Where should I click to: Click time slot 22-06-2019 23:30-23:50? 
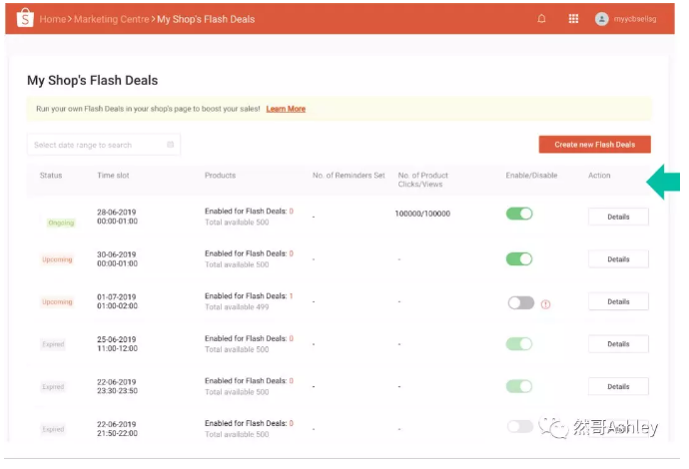click(117, 386)
